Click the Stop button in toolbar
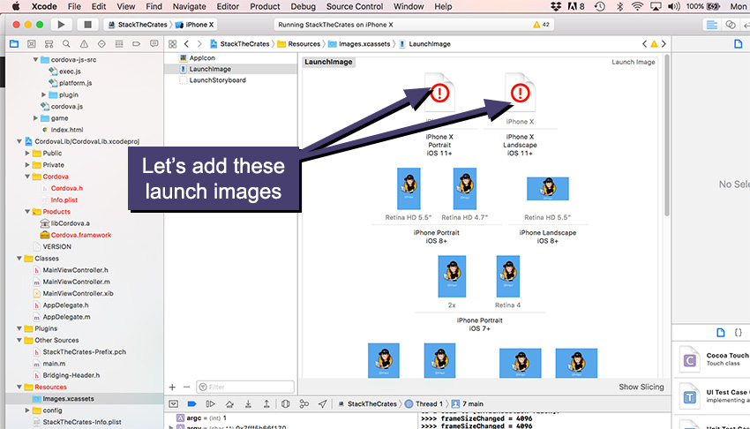Viewport: 750px width, 429px height. pos(87,25)
